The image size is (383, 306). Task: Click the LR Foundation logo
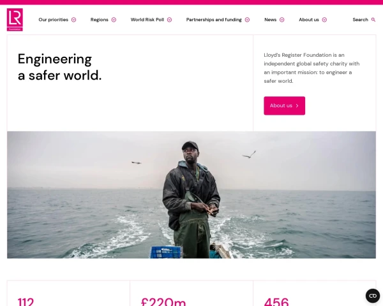coord(15,20)
